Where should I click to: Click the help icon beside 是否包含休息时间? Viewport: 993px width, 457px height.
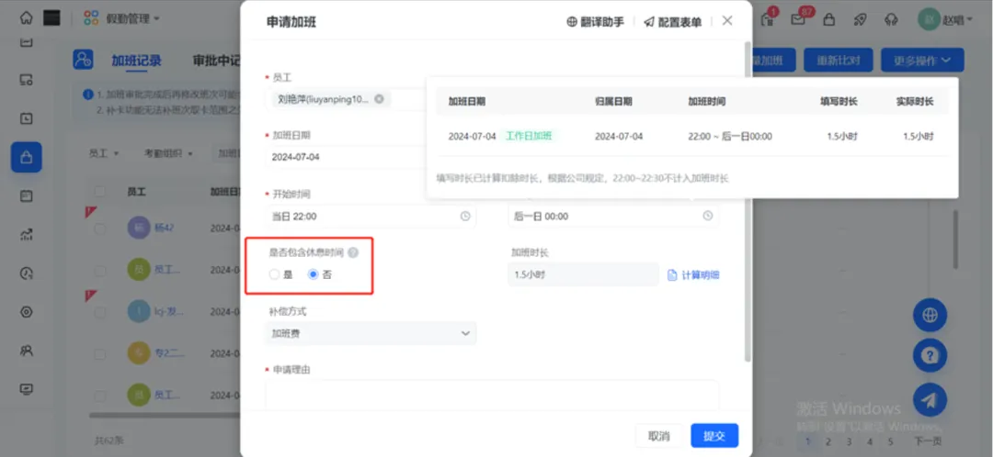[353, 253]
